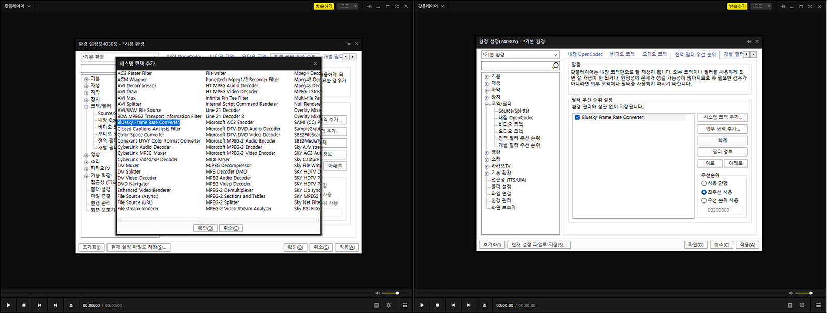
Task: Open the playlist hamburger icon in right player
Action: [818, 305]
